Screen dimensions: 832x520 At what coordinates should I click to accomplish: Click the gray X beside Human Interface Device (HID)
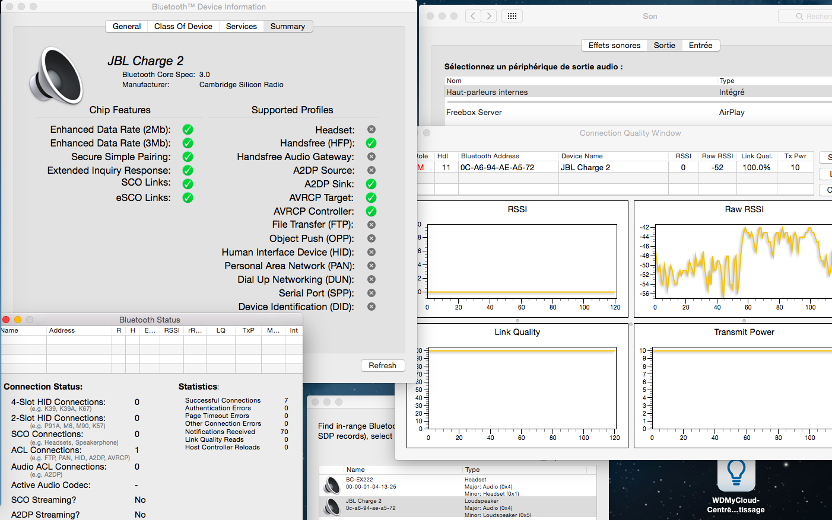(x=371, y=252)
